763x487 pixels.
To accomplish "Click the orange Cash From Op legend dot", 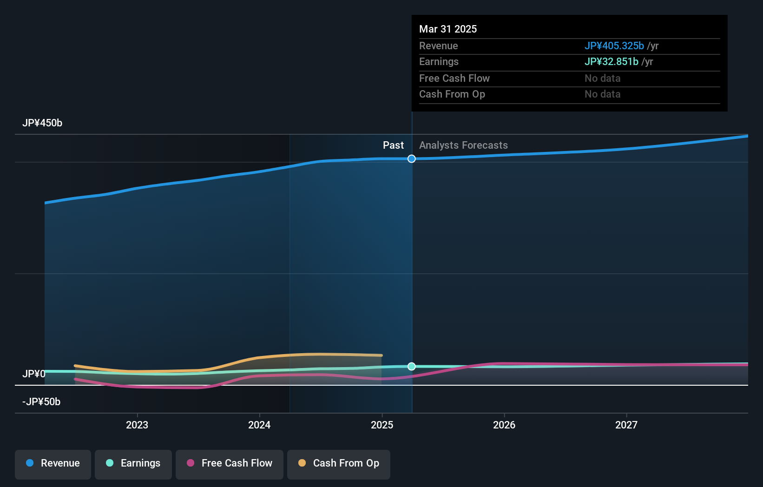I will point(302,463).
